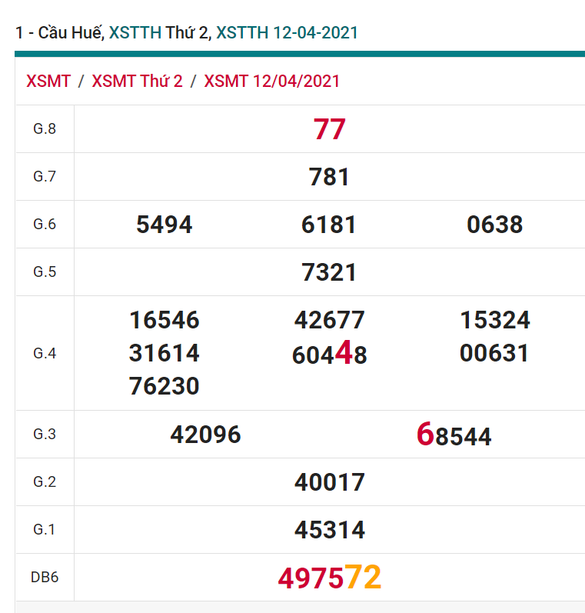Select the G.6 number 0638
This screenshot has height=613, width=585.
[x=494, y=225]
